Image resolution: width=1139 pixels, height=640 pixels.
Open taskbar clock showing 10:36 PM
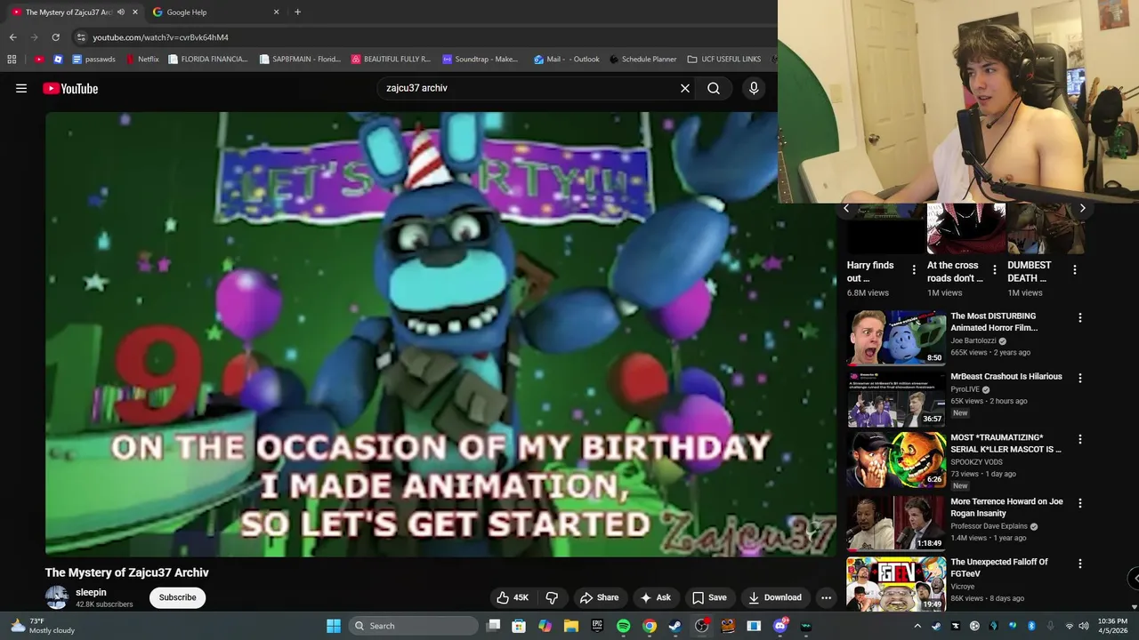[1112, 626]
